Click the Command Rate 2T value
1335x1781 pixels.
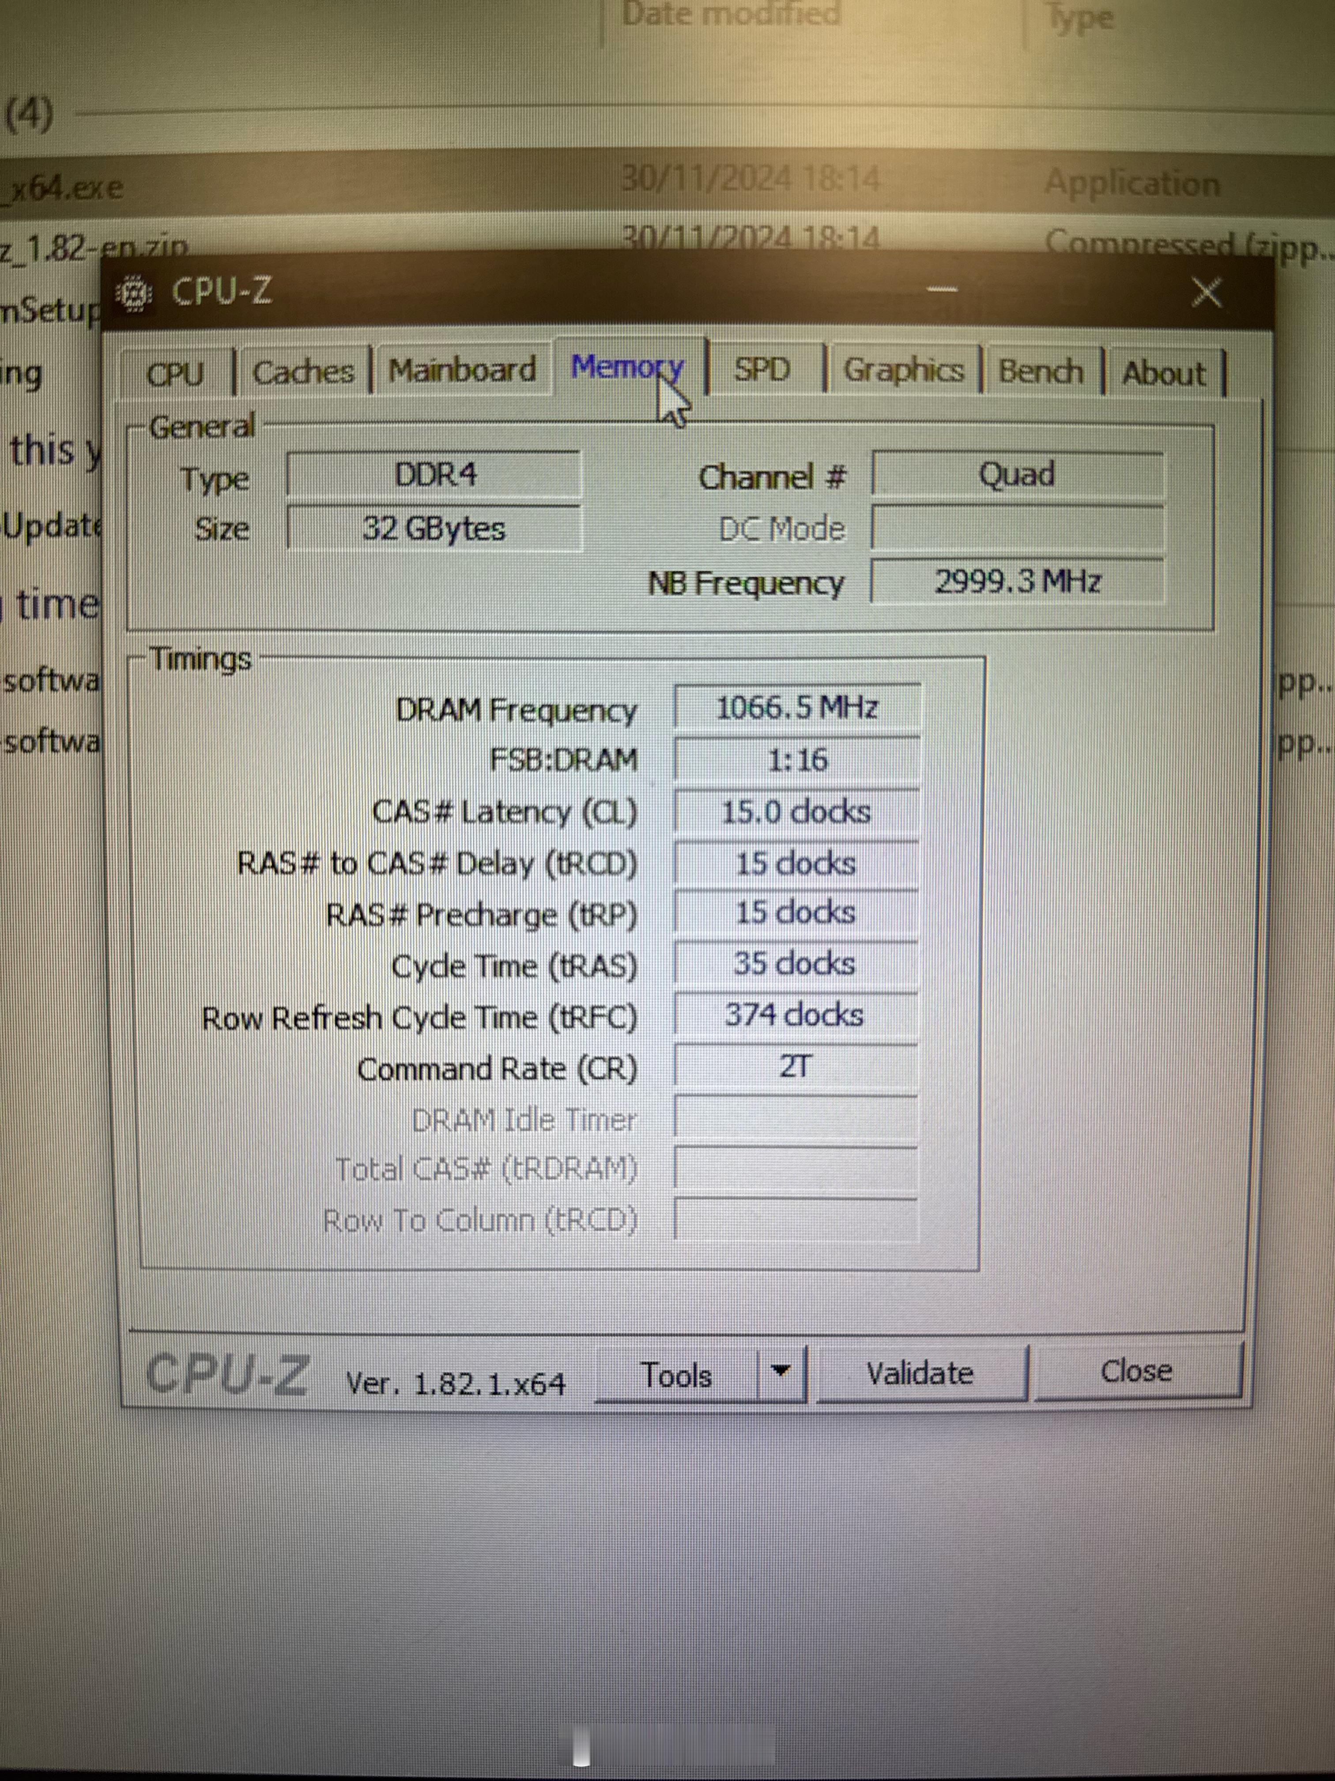click(x=795, y=1067)
